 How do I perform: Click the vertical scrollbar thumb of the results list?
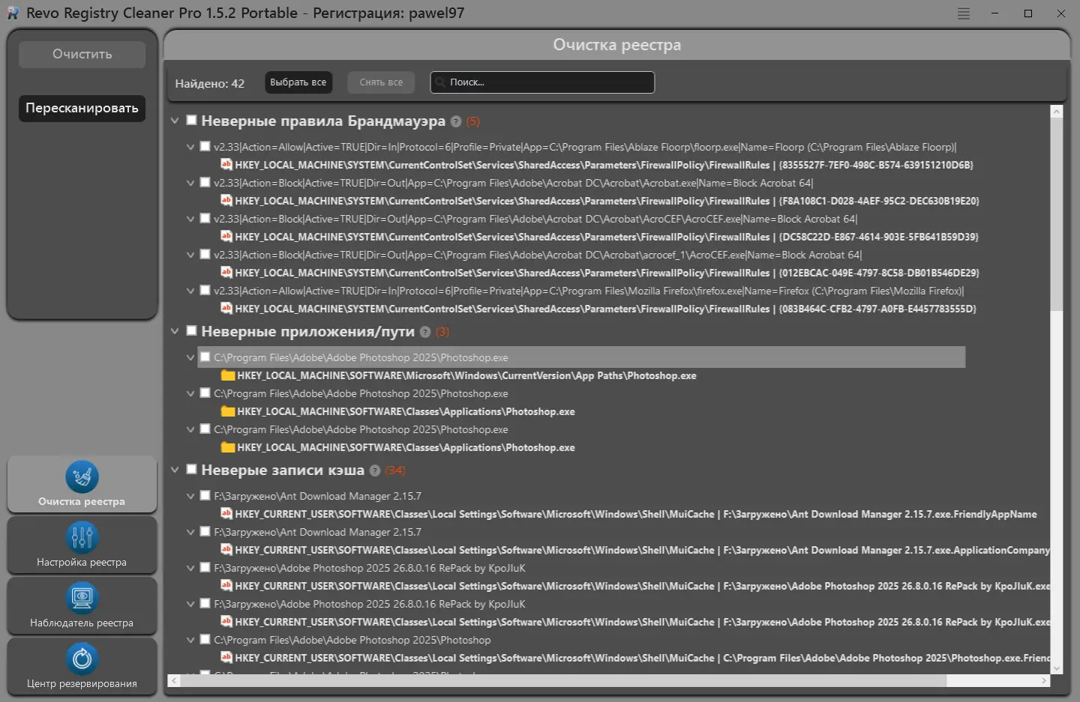click(1057, 214)
